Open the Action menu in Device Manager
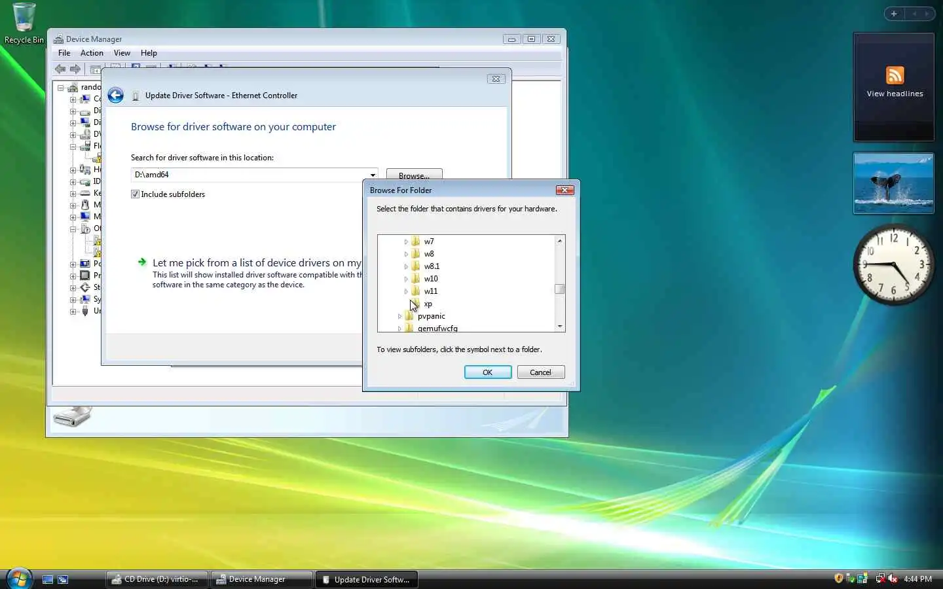Image resolution: width=943 pixels, height=589 pixels. tap(92, 53)
